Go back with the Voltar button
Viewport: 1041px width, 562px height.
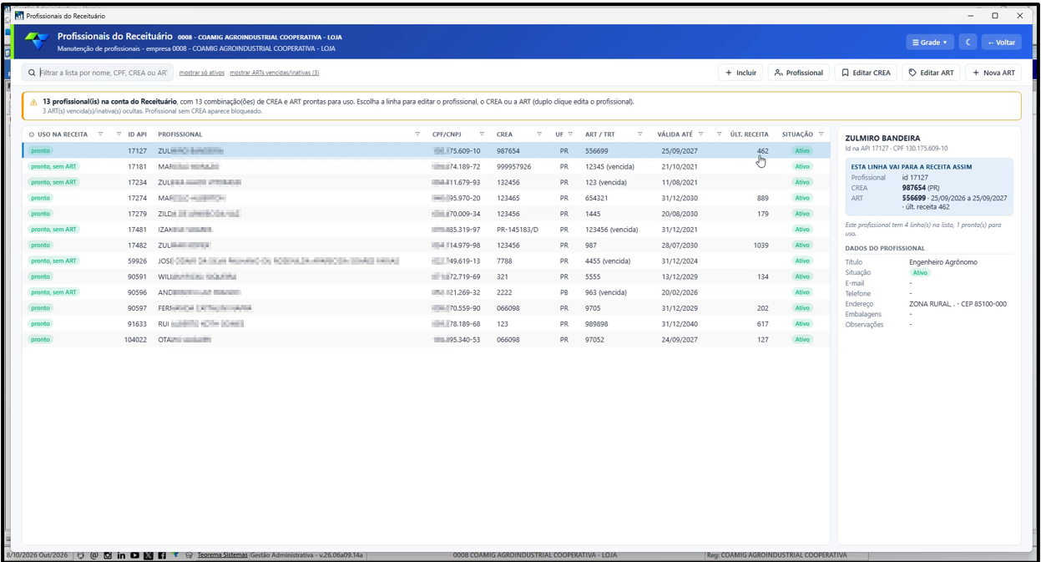[x=1001, y=43]
